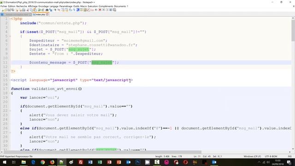Open the Recherche menu

coord(22,6)
